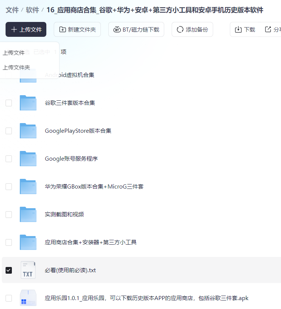Open file name 应用乐园1.0.1_应用乐园 apk
Screen dimensions: 281x309
pos(146,298)
